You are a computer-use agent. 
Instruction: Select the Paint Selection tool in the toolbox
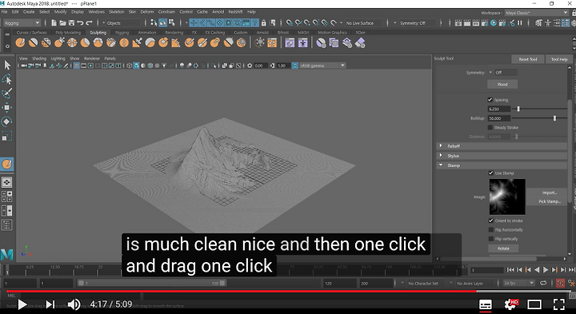[x=7, y=93]
